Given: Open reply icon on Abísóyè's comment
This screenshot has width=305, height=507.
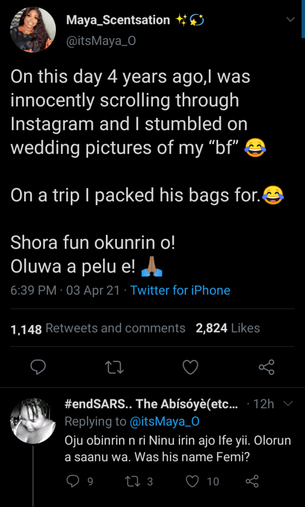Looking at the screenshot, I should coord(72,481).
